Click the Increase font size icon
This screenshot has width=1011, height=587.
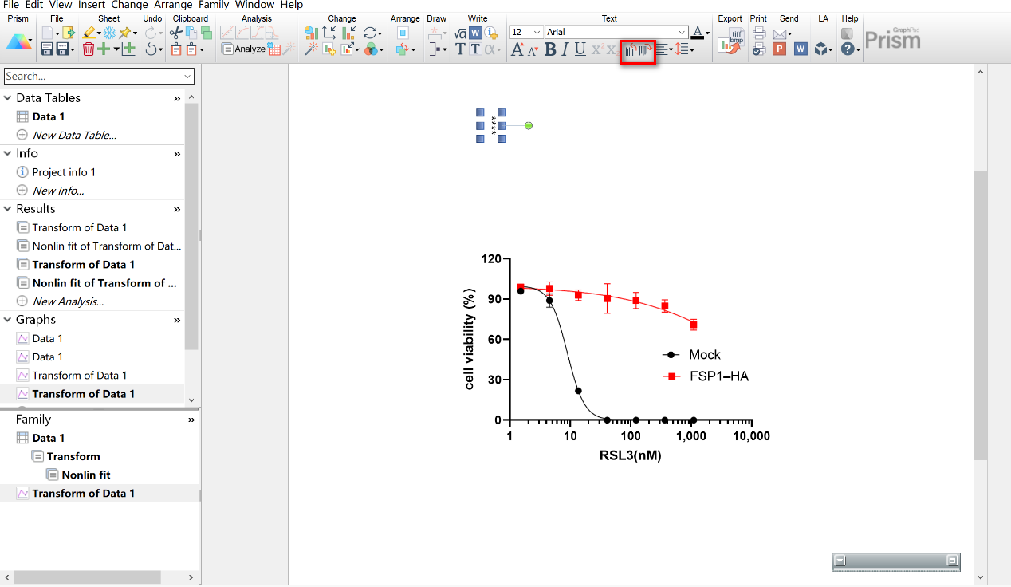(x=517, y=49)
